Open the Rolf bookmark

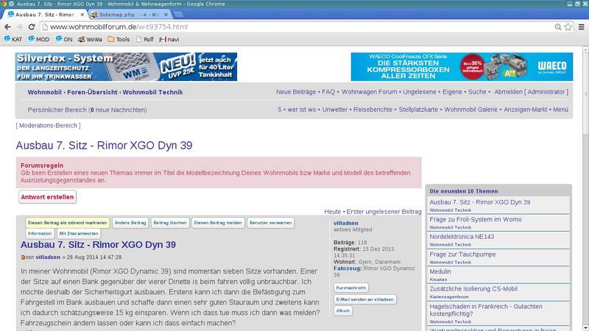pos(145,39)
